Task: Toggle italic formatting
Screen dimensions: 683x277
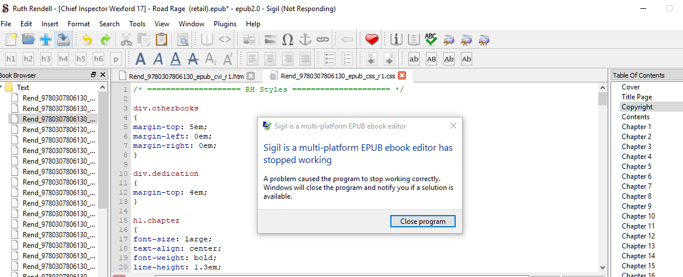Action: (158, 59)
